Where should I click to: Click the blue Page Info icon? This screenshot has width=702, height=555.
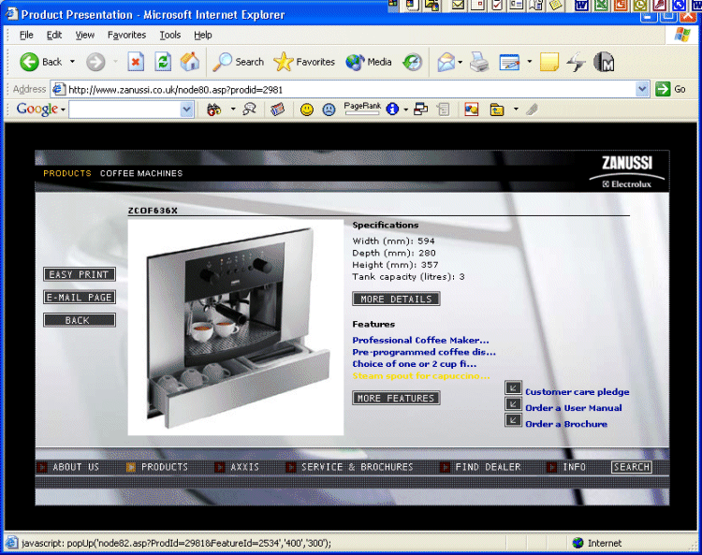click(x=392, y=109)
